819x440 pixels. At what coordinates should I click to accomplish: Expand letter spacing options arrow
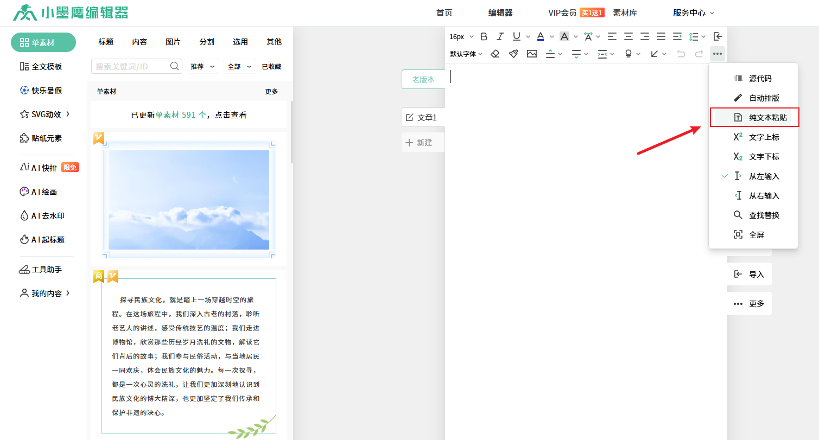[x=599, y=37]
